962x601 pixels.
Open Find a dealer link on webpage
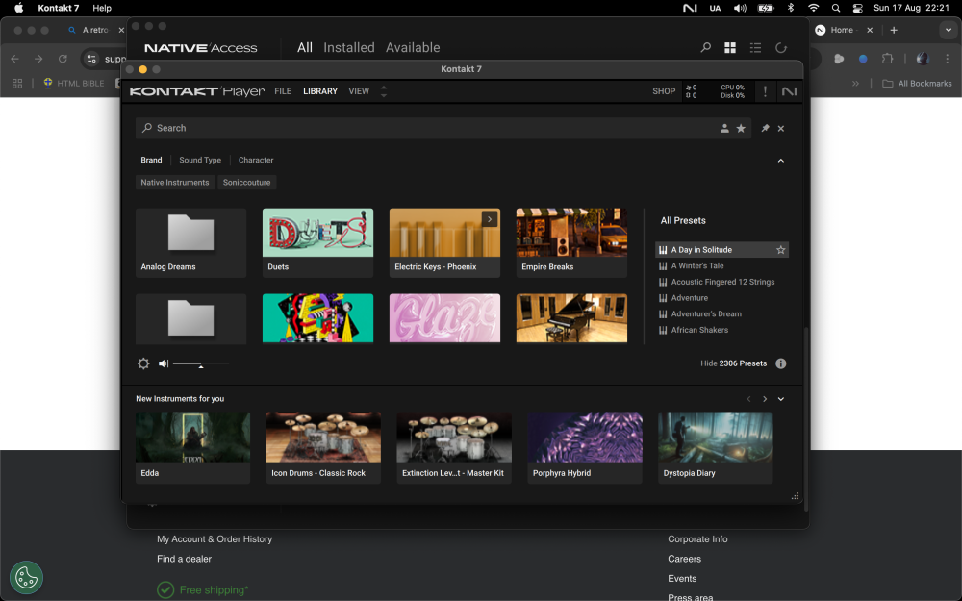pyautogui.click(x=184, y=559)
